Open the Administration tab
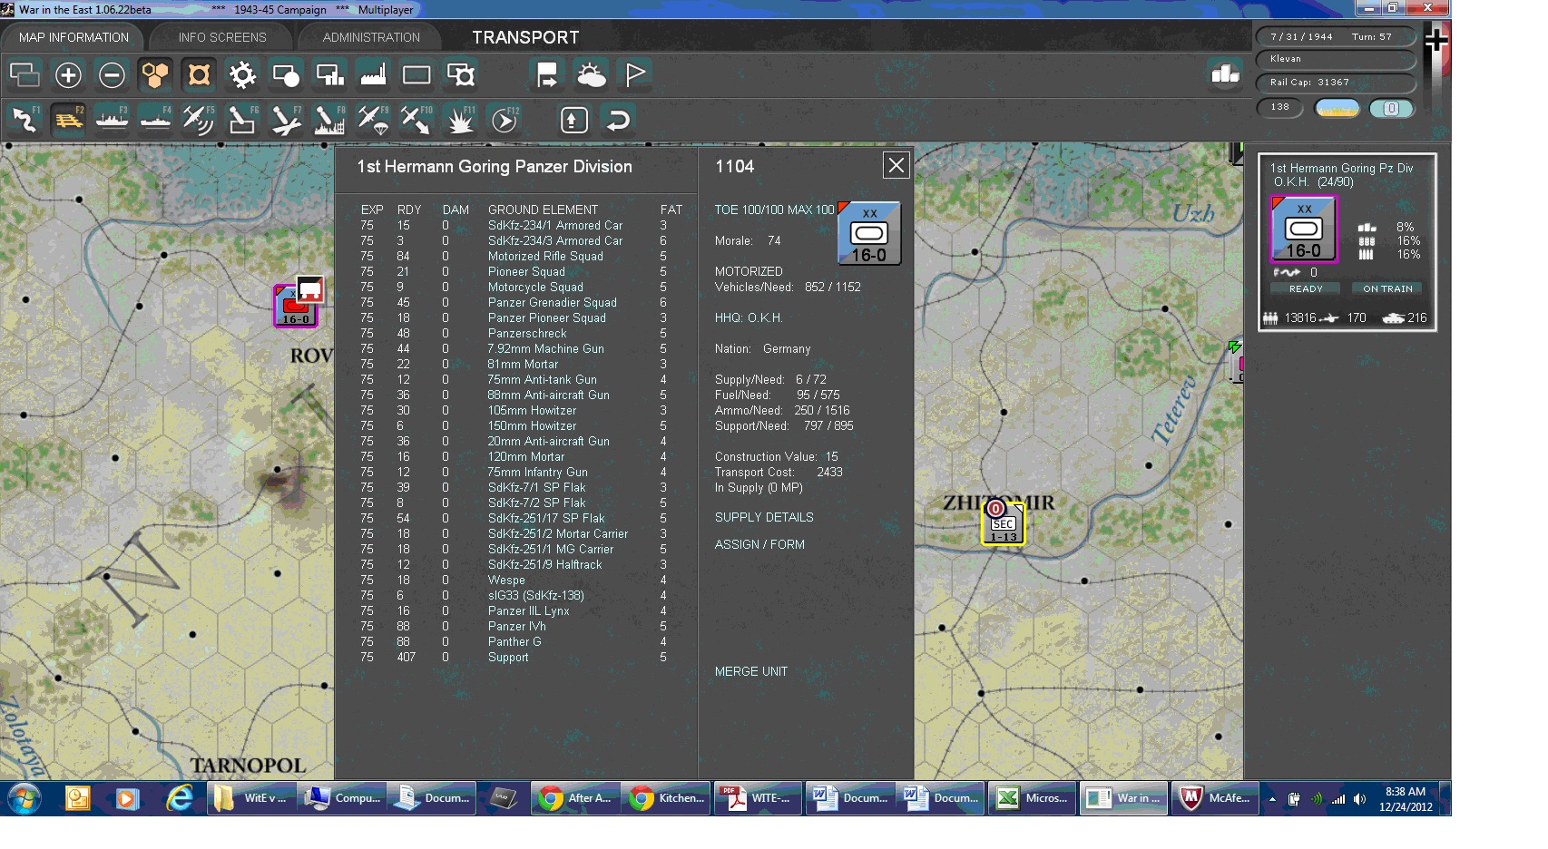This screenshot has width=1548, height=849. (371, 37)
